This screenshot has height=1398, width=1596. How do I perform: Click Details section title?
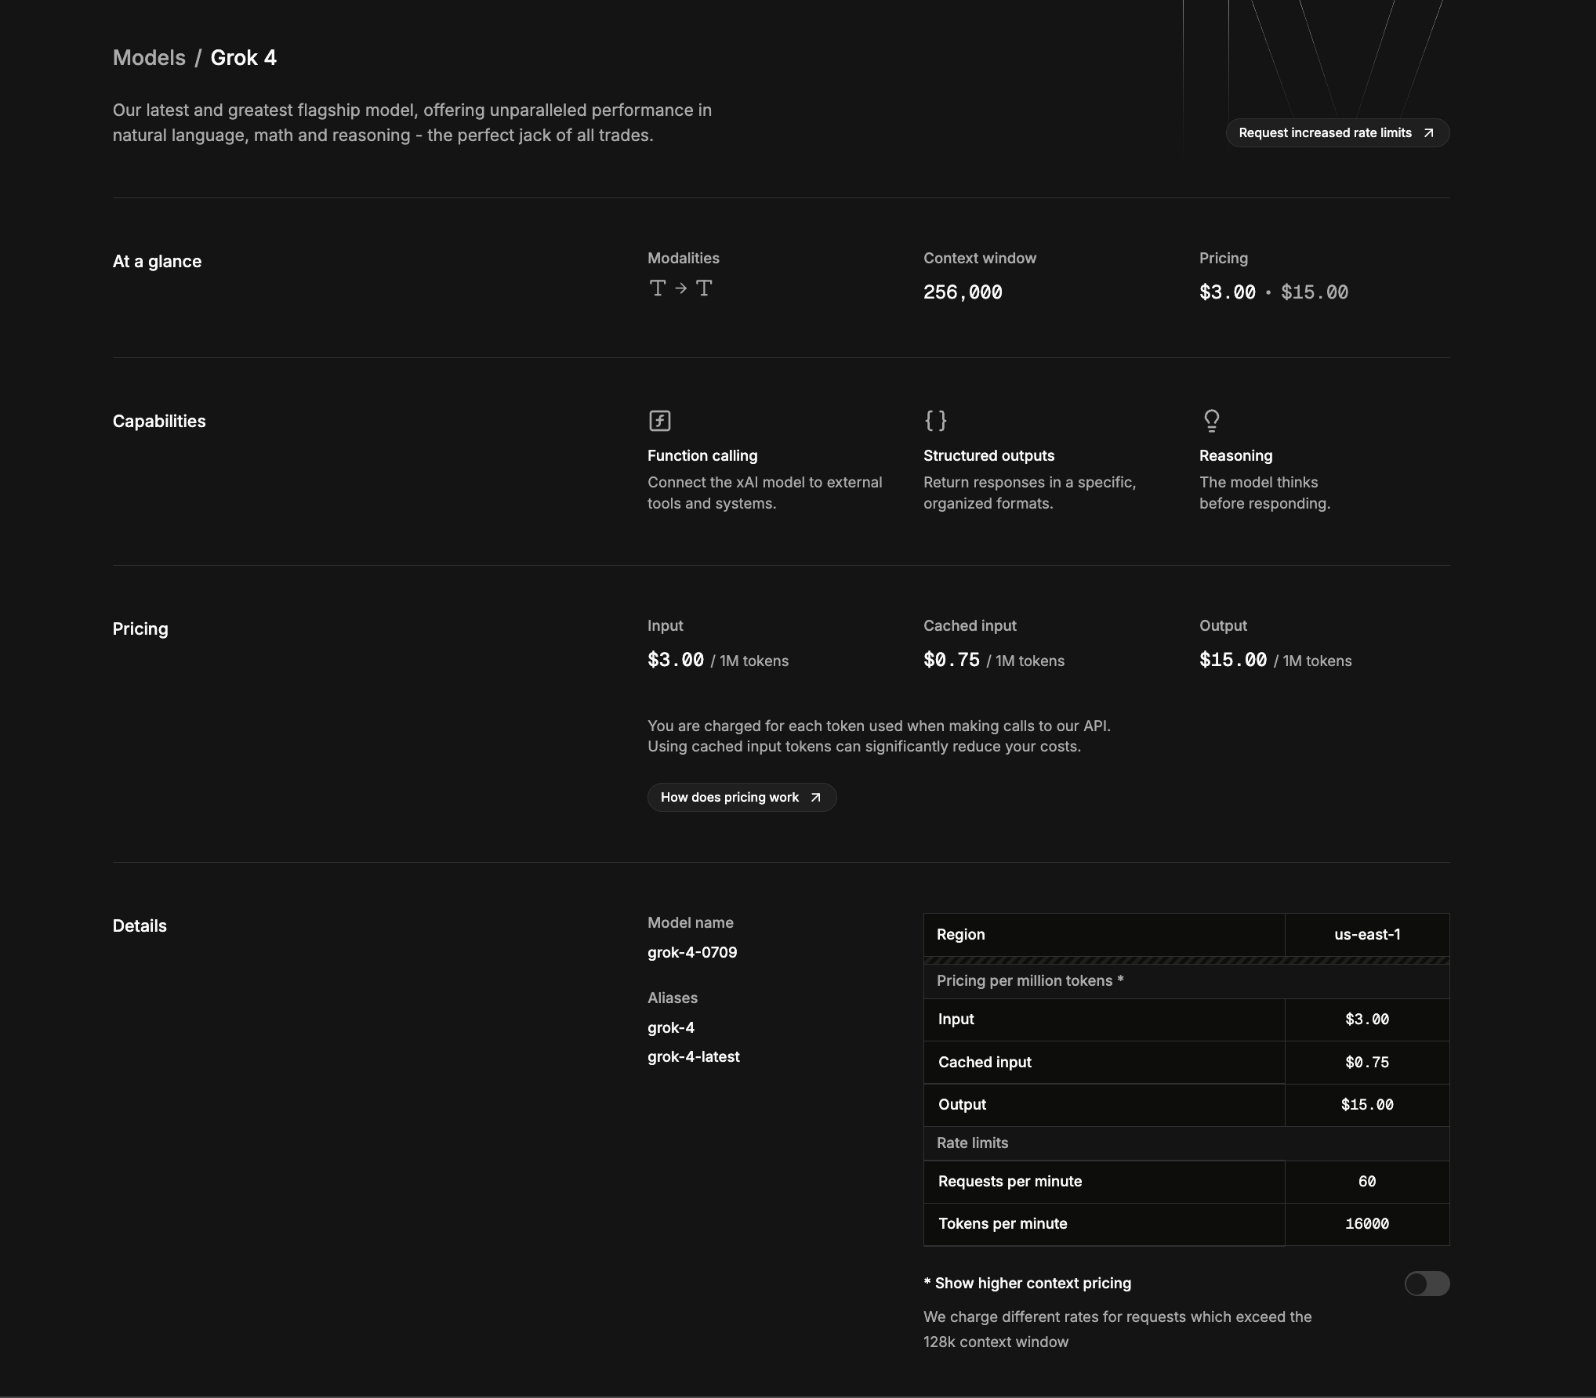pyautogui.click(x=140, y=926)
